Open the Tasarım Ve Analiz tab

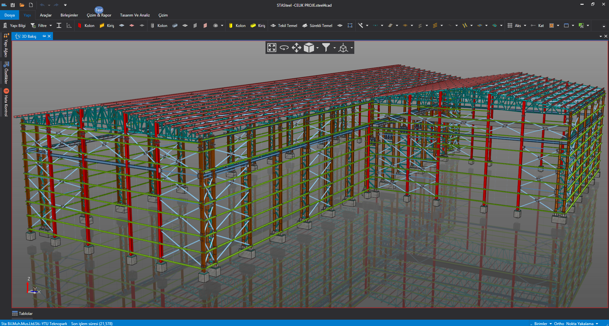point(135,15)
